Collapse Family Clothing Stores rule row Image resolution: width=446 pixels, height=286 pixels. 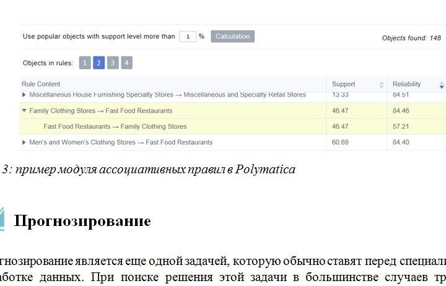(x=24, y=111)
